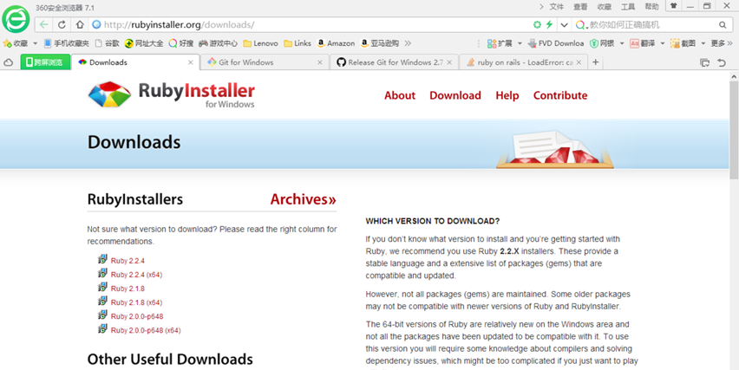This screenshot has height=370, width=739.
Task: Expand the 收藏 dropdown arrow
Action: tap(36, 43)
